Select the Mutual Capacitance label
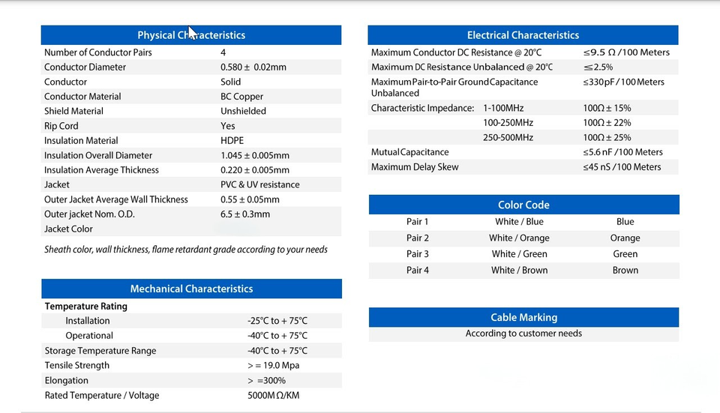720x413 pixels. pyautogui.click(x=410, y=152)
